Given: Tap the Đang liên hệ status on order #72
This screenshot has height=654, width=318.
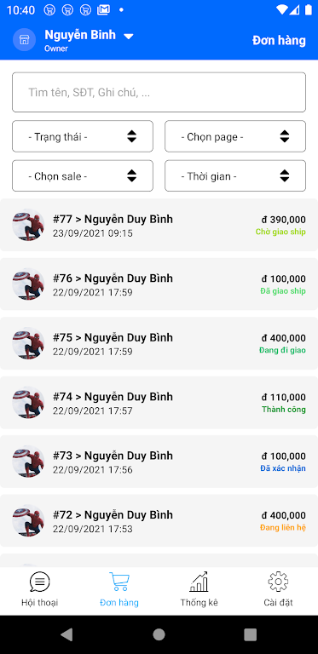Looking at the screenshot, I should (283, 528).
